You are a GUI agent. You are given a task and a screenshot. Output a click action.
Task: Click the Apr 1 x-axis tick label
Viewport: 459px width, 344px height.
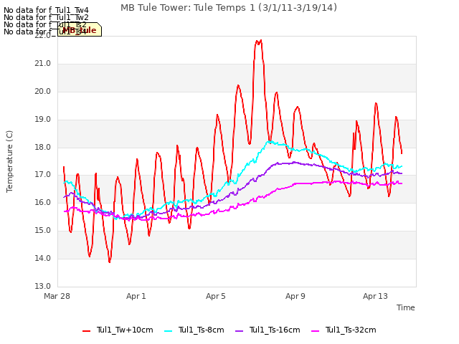(136, 296)
